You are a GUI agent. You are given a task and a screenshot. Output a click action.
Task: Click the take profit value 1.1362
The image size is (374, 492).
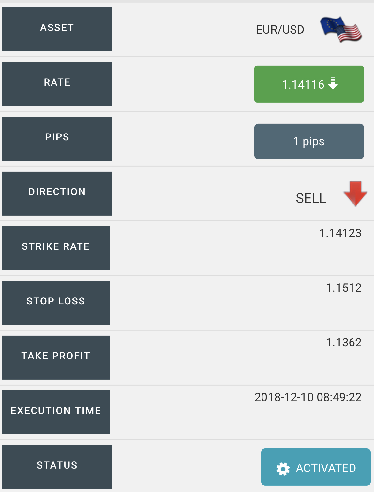pos(344,343)
